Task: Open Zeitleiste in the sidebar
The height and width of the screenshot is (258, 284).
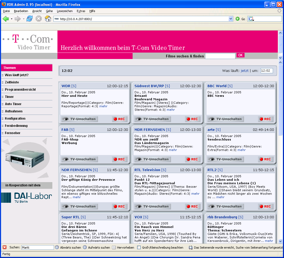Action: coord(12,82)
